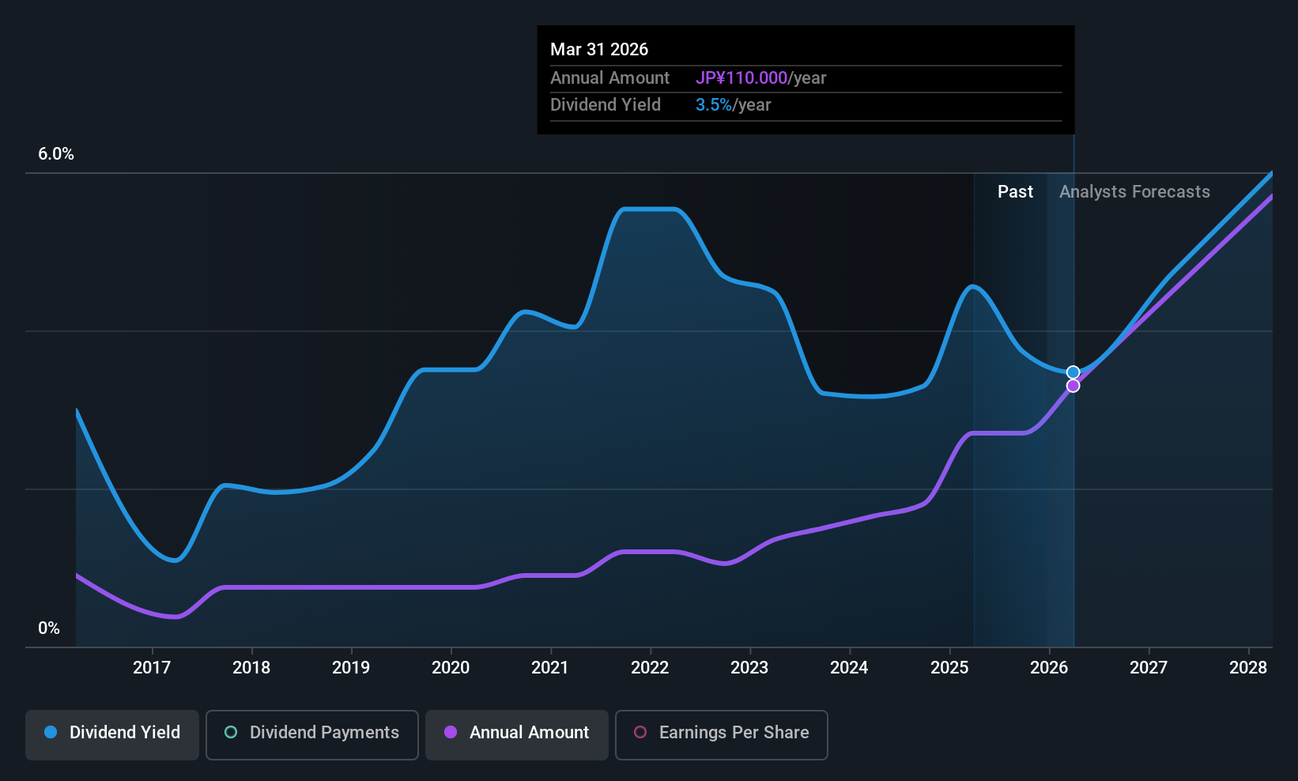This screenshot has height=781, width=1298.
Task: Click the pink Earnings Per Share circle
Action: [x=640, y=732]
